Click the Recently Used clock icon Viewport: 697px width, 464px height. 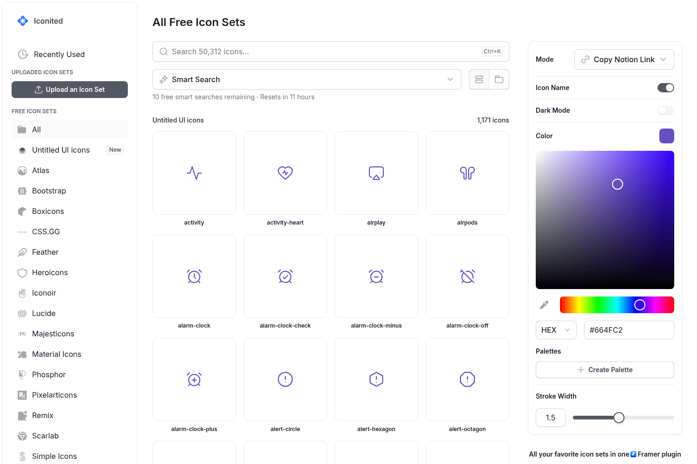23,54
